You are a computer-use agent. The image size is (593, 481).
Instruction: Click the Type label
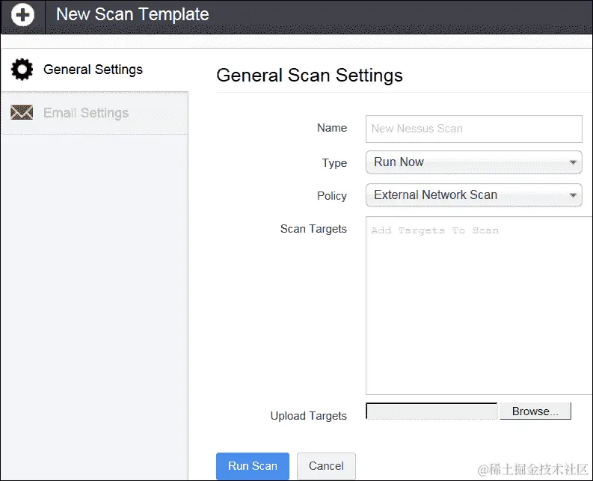click(334, 163)
